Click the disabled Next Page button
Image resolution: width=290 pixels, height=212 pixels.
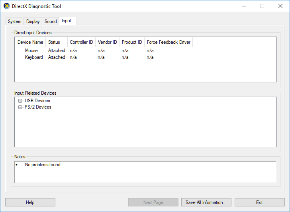pyautogui.click(x=153, y=202)
